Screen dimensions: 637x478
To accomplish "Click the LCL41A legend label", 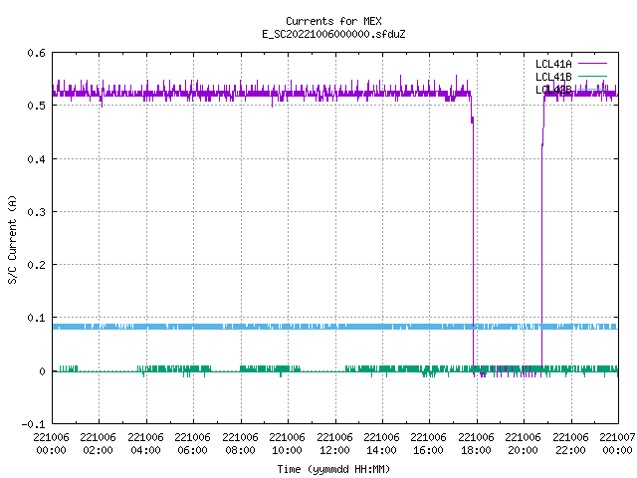I will click(x=553, y=64).
